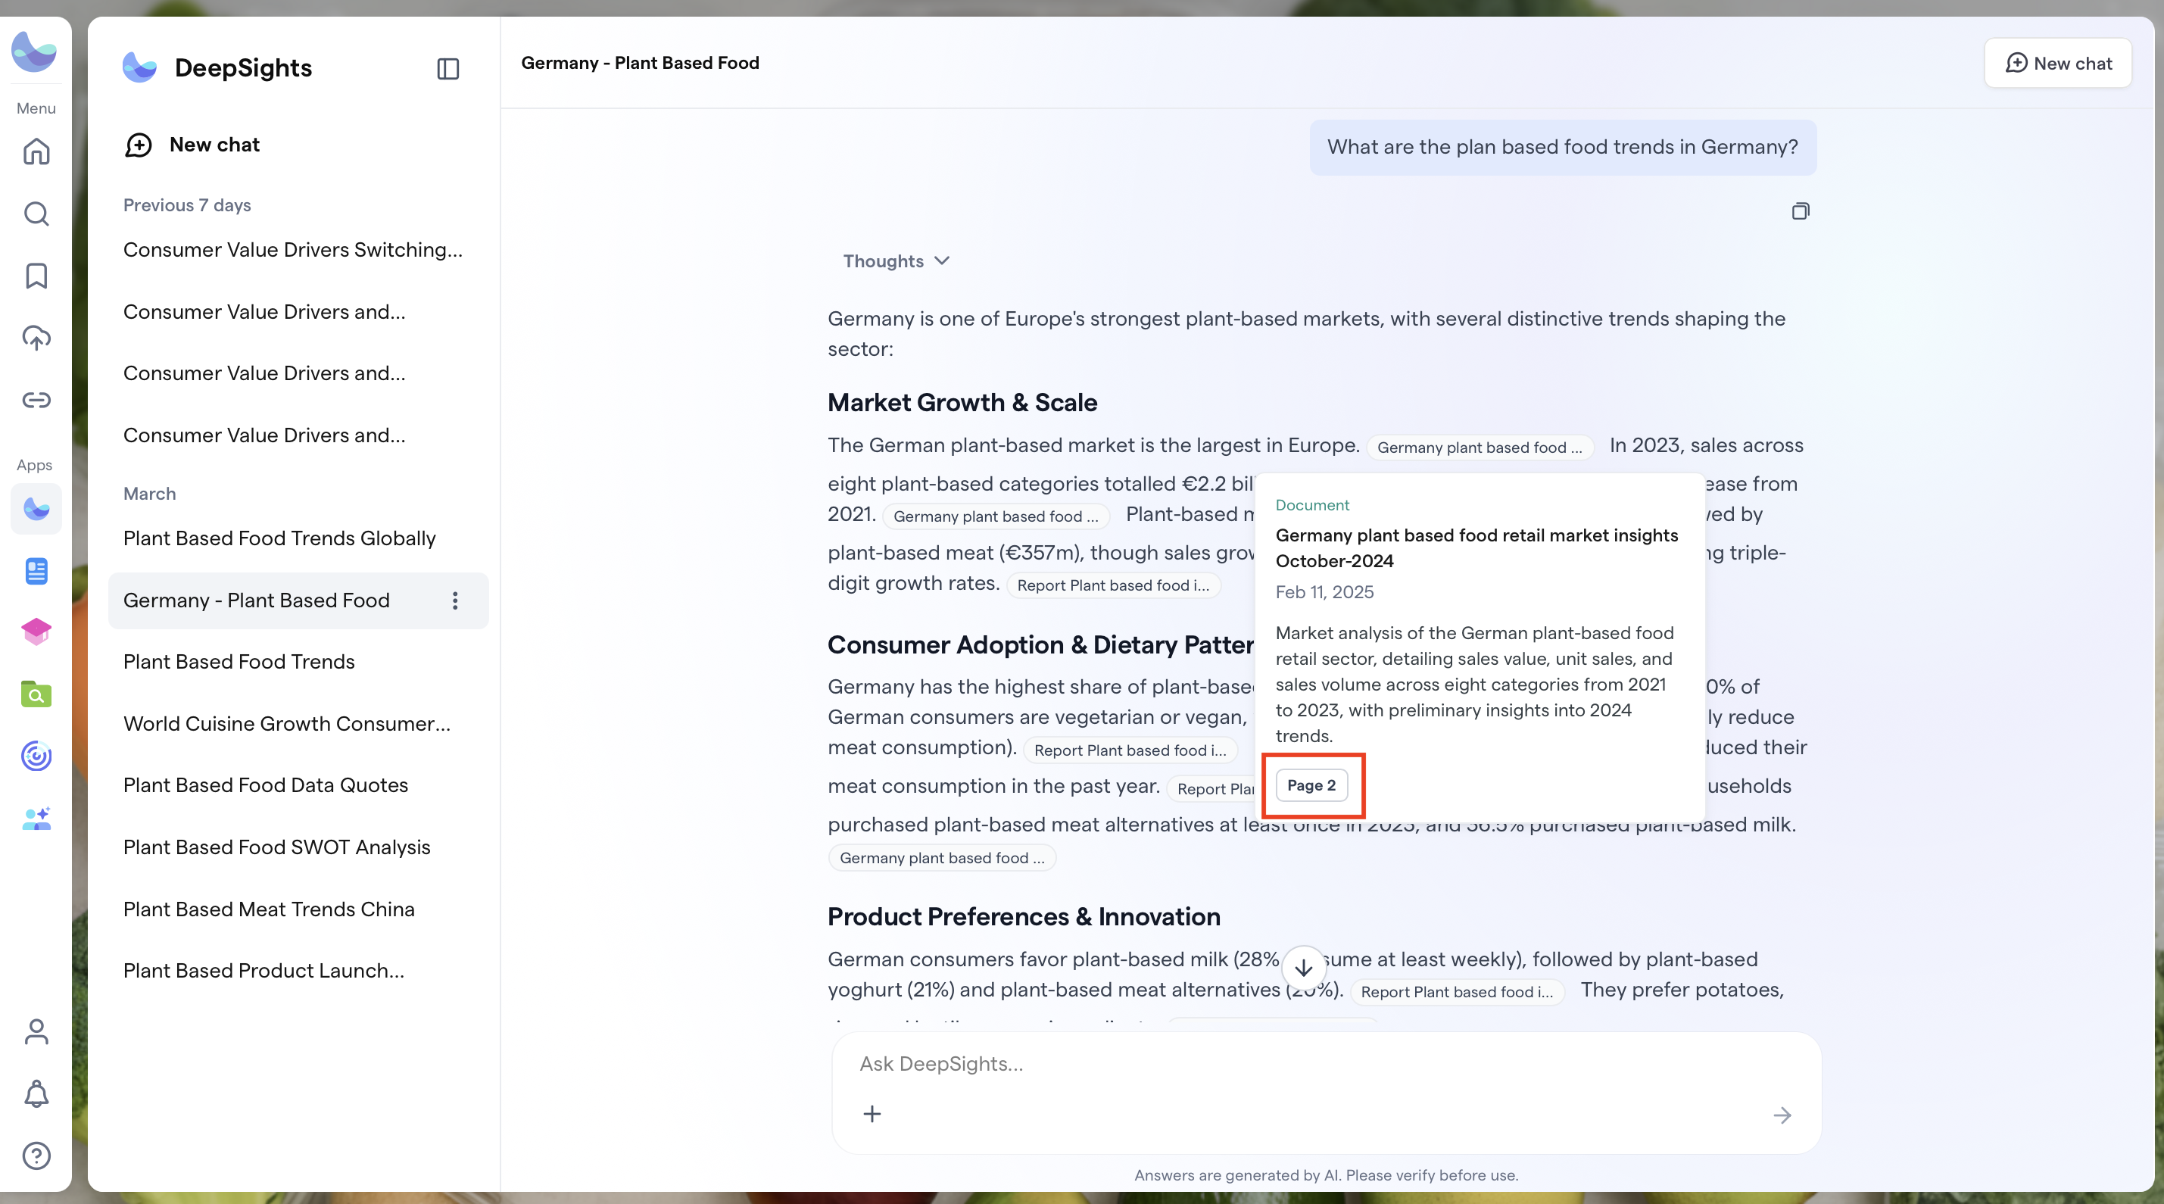Image resolution: width=2164 pixels, height=1204 pixels.
Task: Click the Report citation after 'meat alternatives (20%)'
Action: 1457,991
